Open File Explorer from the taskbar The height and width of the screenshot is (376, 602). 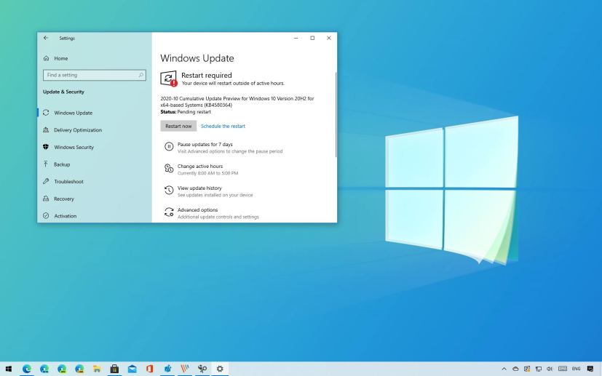pyautogui.click(x=97, y=369)
